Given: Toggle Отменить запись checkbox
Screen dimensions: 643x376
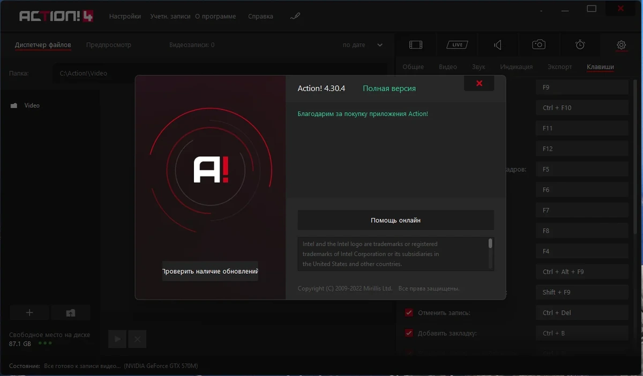Looking at the screenshot, I should (409, 312).
